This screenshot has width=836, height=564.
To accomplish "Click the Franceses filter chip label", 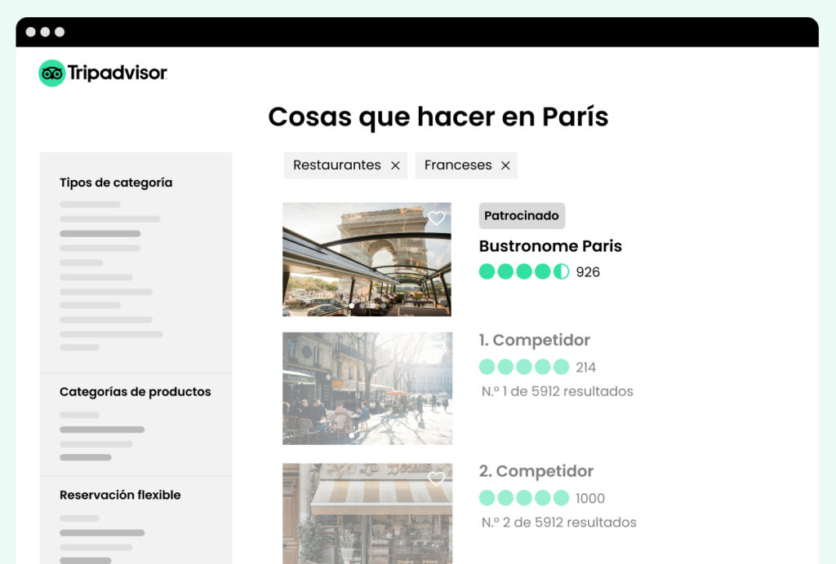I will (458, 165).
